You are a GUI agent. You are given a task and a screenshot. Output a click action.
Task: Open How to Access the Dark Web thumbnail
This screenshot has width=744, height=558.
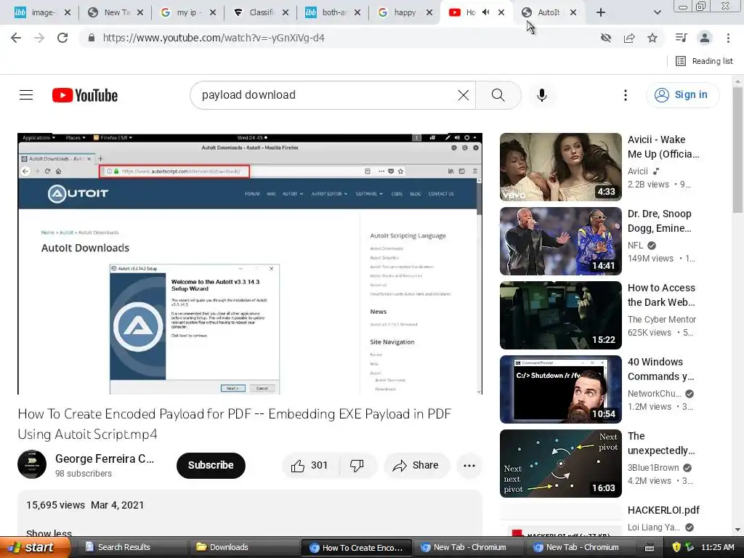(x=560, y=315)
